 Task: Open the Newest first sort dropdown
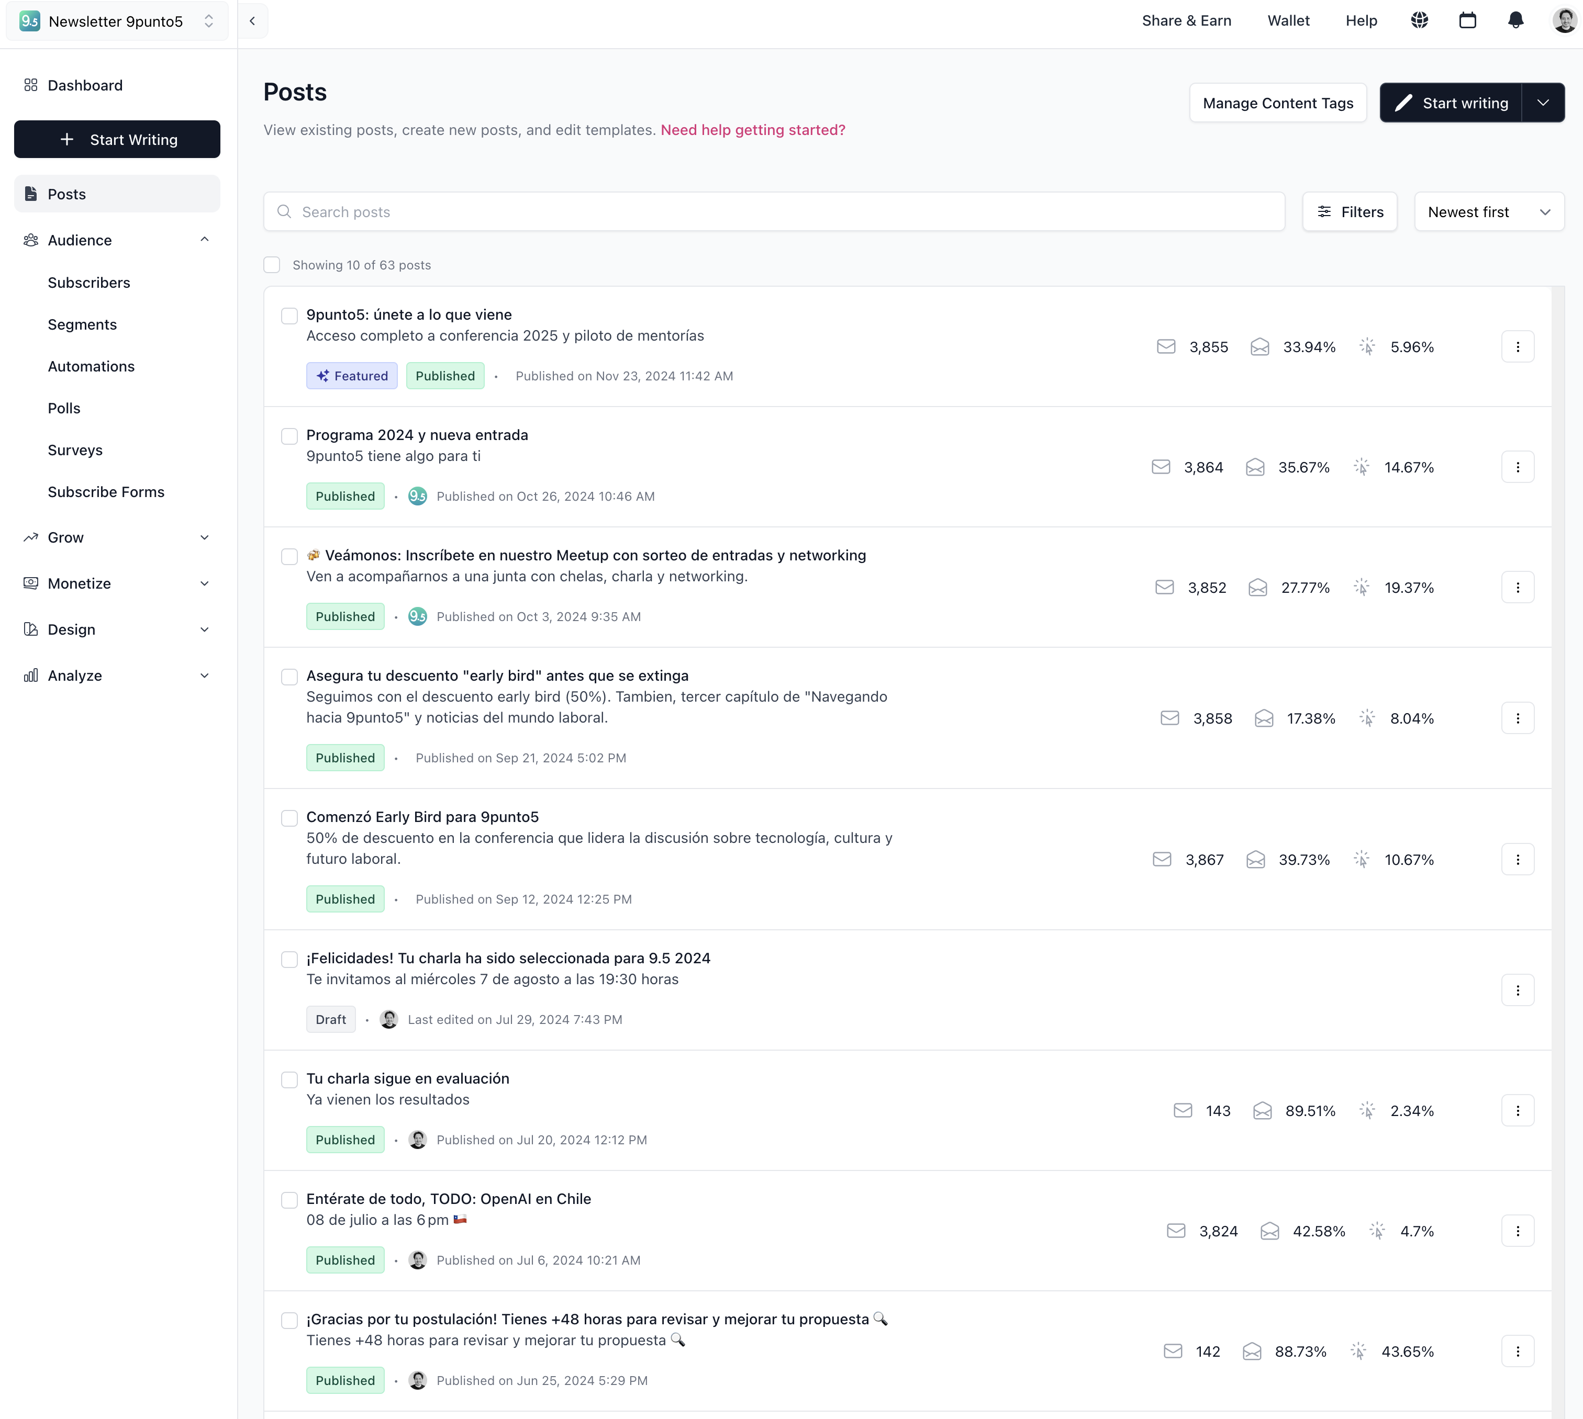(x=1489, y=212)
